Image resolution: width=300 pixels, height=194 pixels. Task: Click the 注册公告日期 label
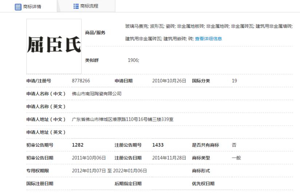[128, 158]
